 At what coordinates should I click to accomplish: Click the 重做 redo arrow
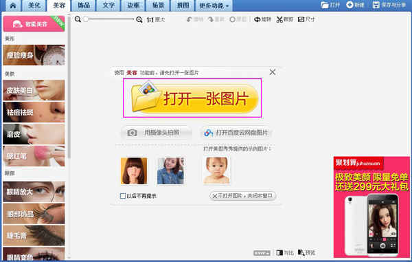pyautogui.click(x=216, y=19)
